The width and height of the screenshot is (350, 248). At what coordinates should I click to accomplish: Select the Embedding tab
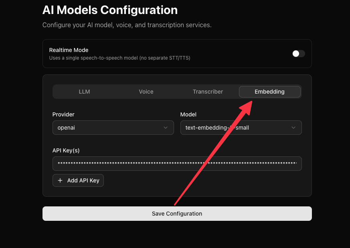pyautogui.click(x=270, y=92)
